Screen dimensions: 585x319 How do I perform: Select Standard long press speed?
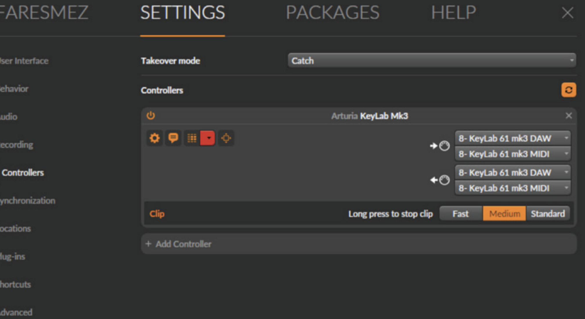[x=548, y=214]
